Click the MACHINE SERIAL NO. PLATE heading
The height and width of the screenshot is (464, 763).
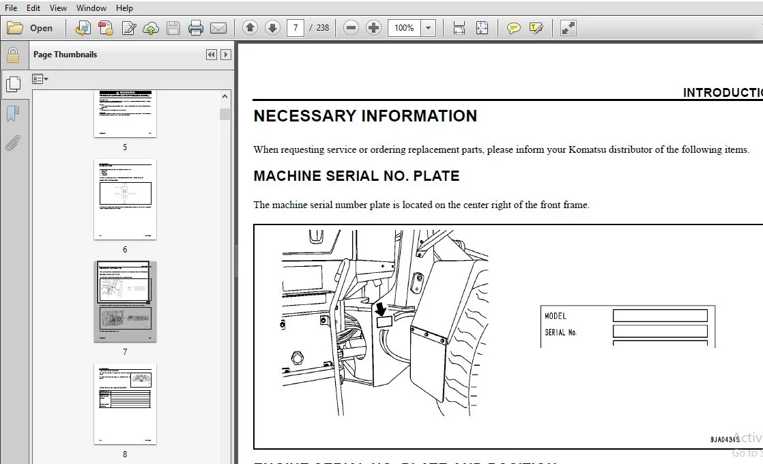[356, 175]
